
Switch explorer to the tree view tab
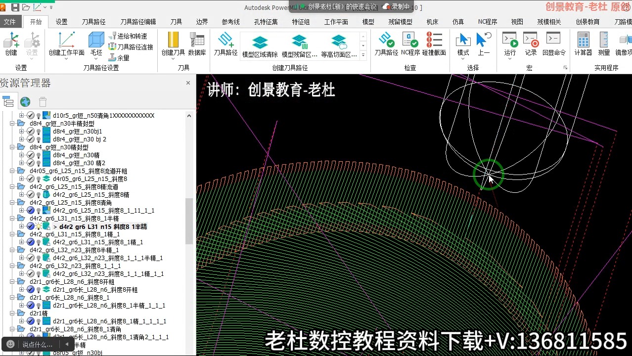point(8,102)
